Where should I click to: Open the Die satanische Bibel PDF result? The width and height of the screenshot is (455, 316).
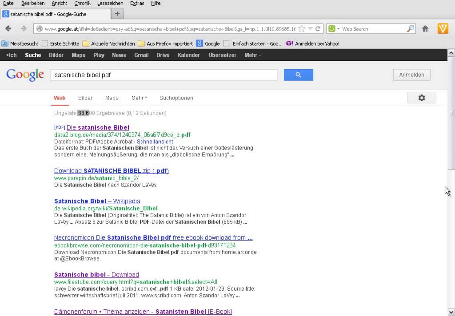pyautogui.click(x=98, y=127)
